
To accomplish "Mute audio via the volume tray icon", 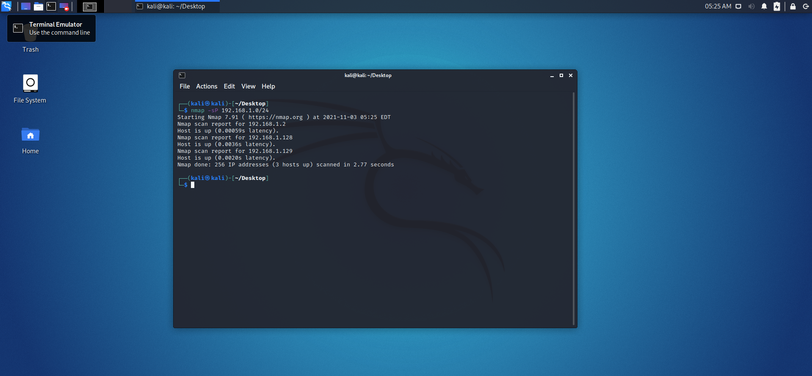I will point(751,6).
